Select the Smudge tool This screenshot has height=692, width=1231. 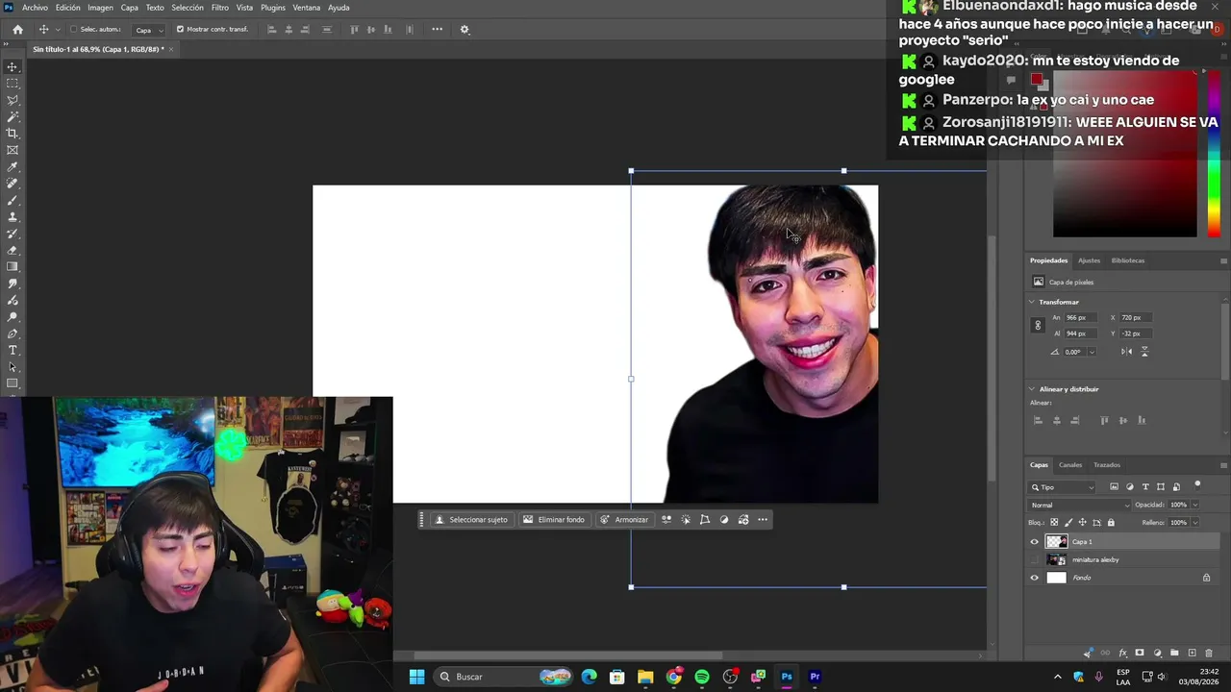point(13,284)
